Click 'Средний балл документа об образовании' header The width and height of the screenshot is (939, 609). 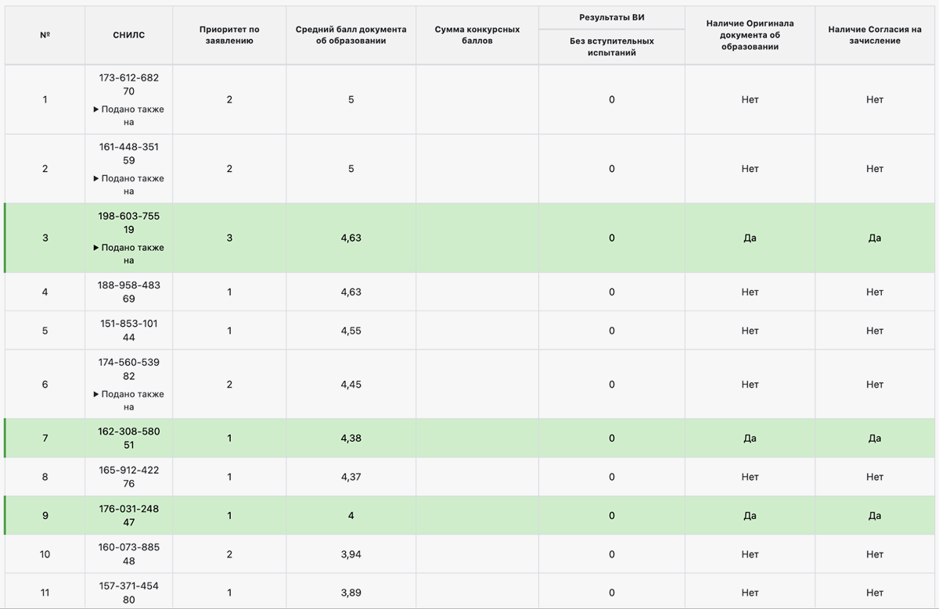click(351, 35)
